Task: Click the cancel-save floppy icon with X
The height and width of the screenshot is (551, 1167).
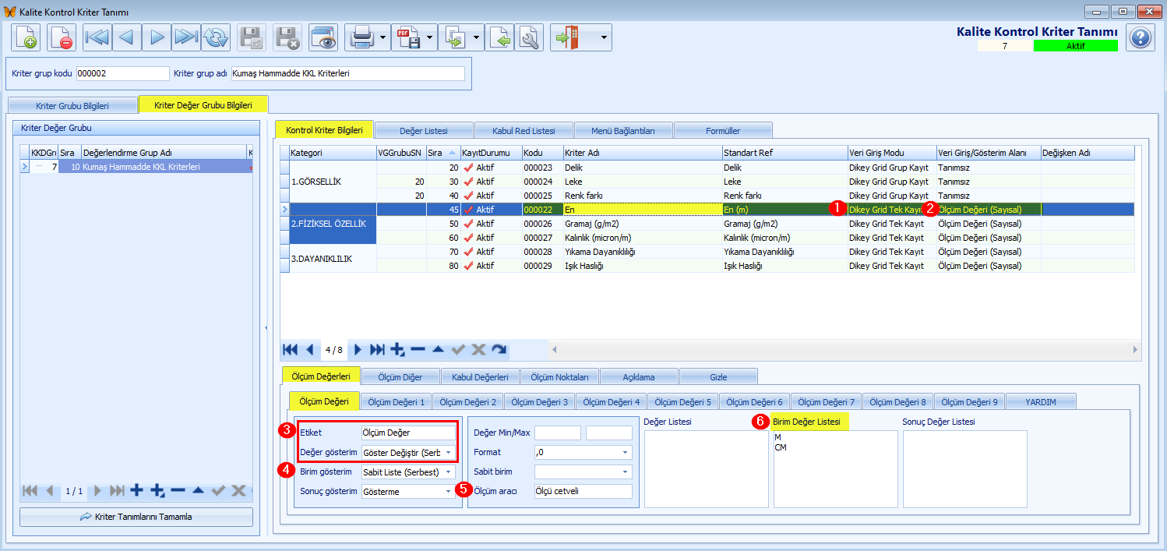Action: pyautogui.click(x=287, y=37)
